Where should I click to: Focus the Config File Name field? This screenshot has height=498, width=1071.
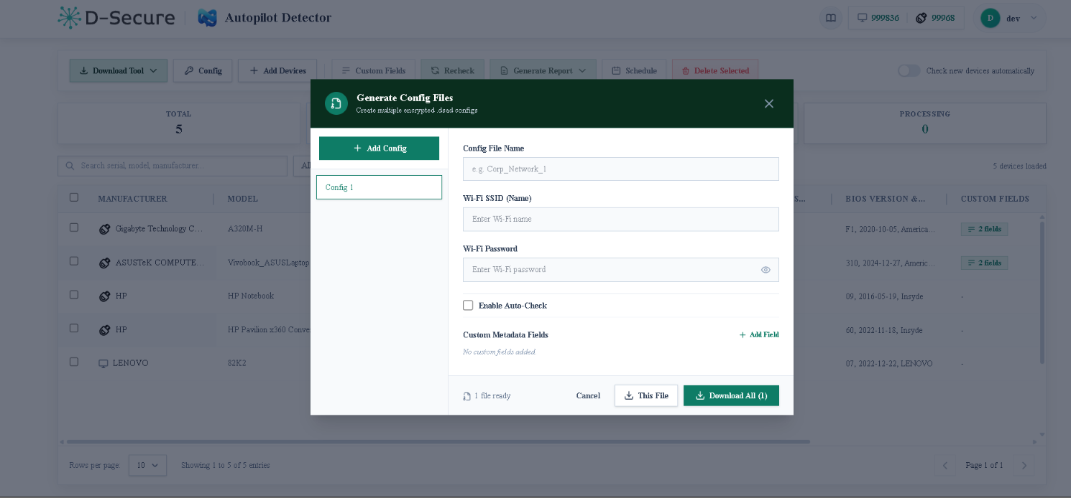[621, 169]
